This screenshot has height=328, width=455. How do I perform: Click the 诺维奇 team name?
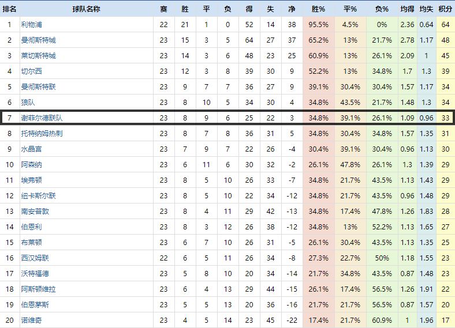31,321
